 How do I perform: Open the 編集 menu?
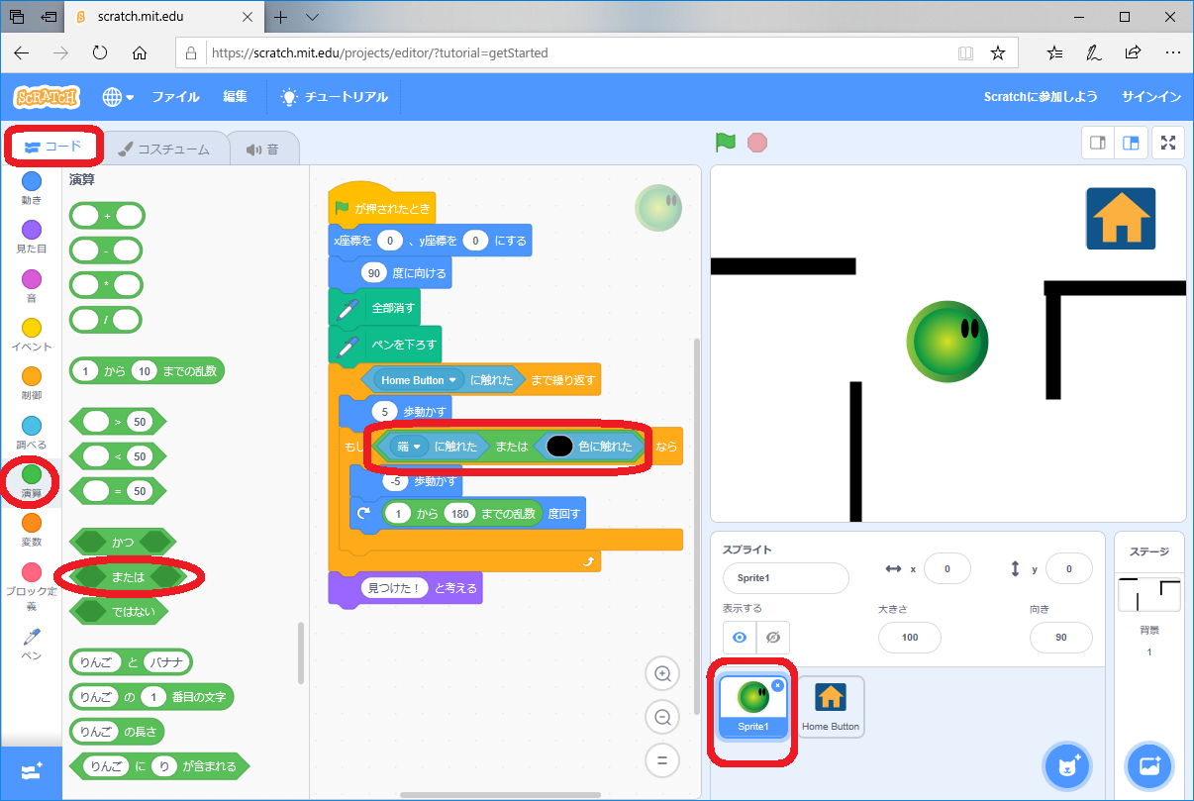(x=235, y=97)
